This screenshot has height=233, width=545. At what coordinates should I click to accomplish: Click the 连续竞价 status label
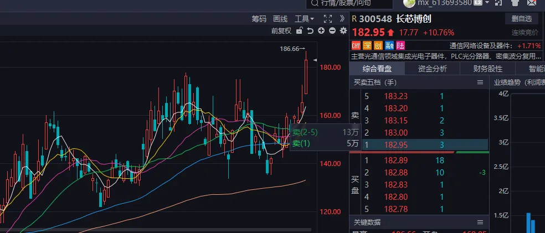(525, 33)
